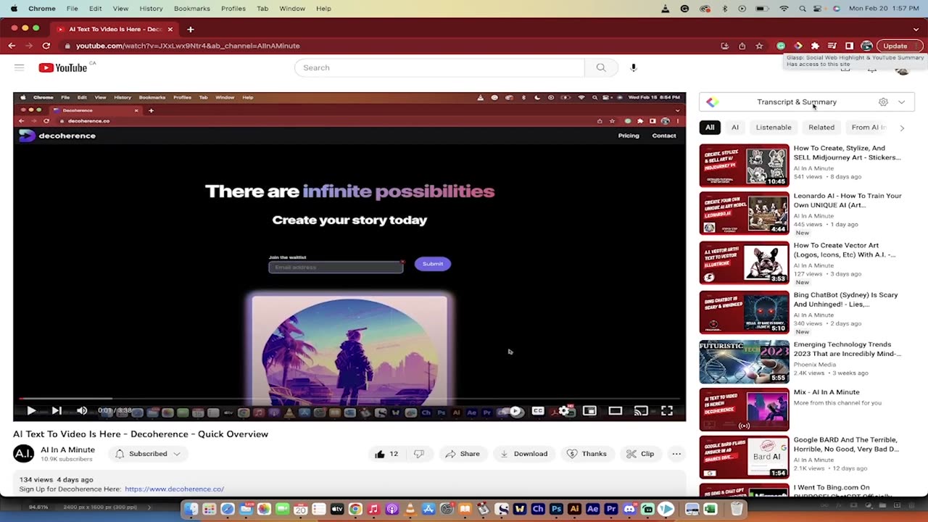The width and height of the screenshot is (928, 522).
Task: Click the Chrome Update button
Action: pos(899,46)
